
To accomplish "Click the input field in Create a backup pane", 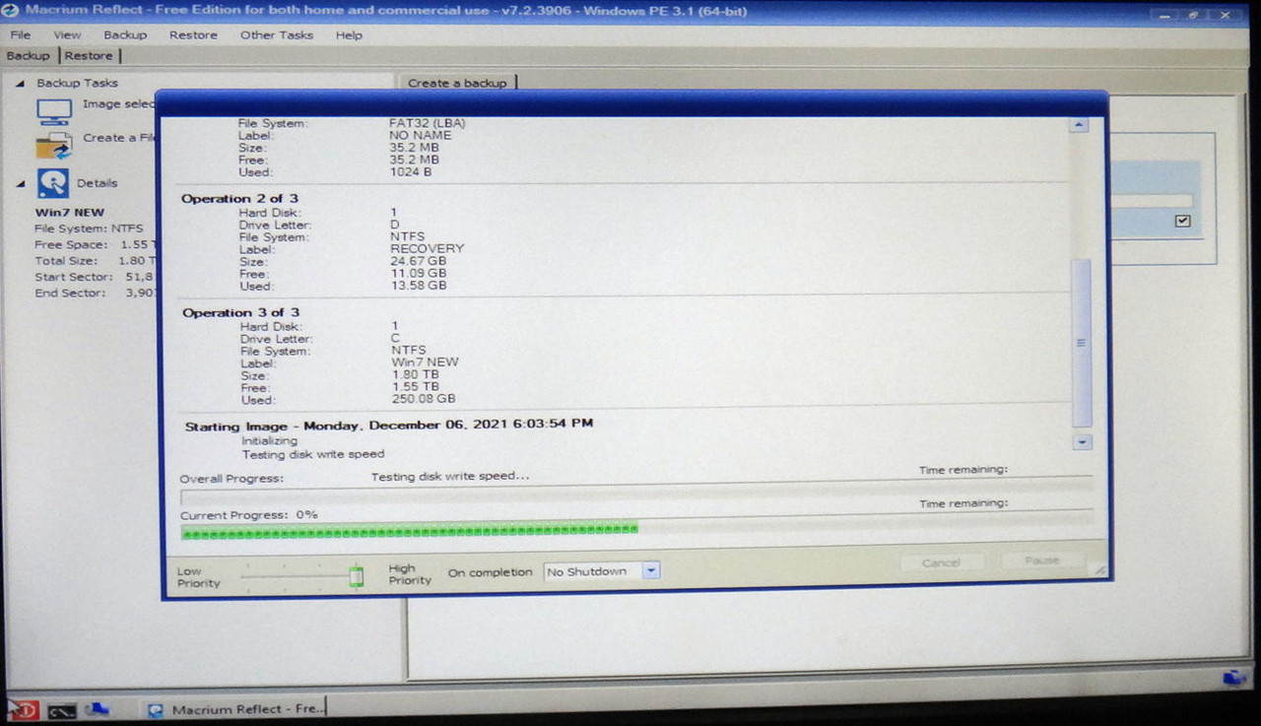I will tap(1152, 201).
